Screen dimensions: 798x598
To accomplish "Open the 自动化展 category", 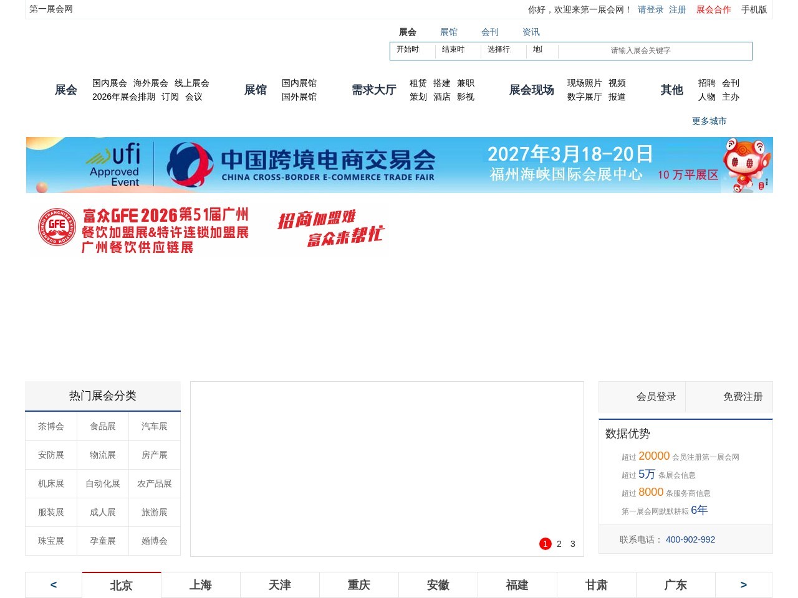I will point(103,484).
